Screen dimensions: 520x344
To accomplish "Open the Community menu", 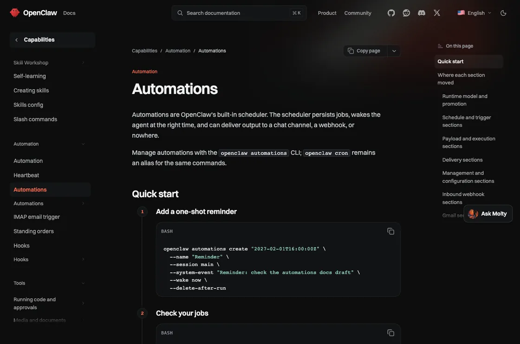I will click(357, 13).
